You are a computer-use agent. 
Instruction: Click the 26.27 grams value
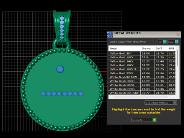(x=146, y=81)
